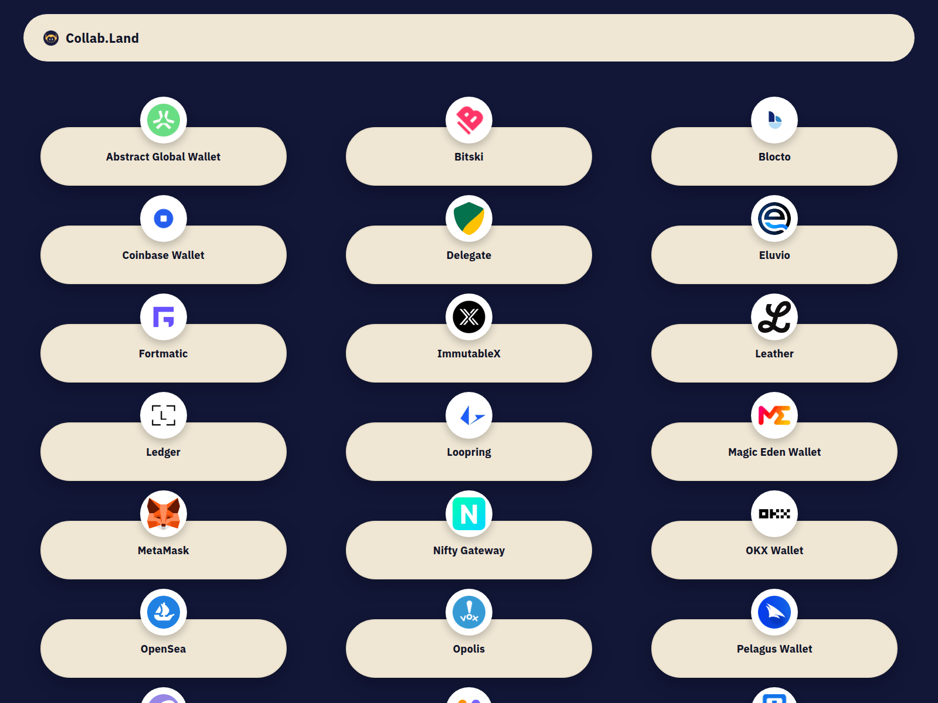Click the Blocto blue logo icon
The image size is (938, 703).
[774, 120]
